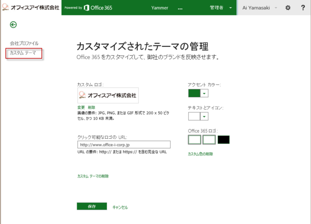
Task: Expand the テキストとアイコン dropdown arrow
Action: coord(204,116)
